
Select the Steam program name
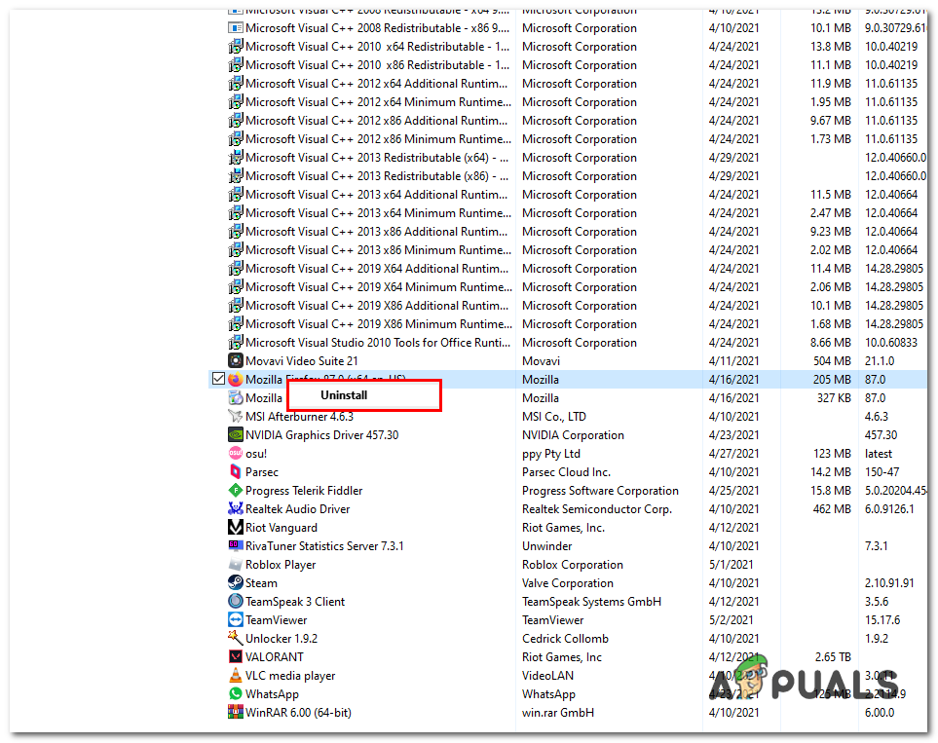[x=261, y=583]
